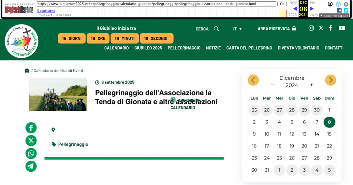This screenshot has width=353, height=185.
Task: Share page via Telegram button
Action: coord(31,166)
